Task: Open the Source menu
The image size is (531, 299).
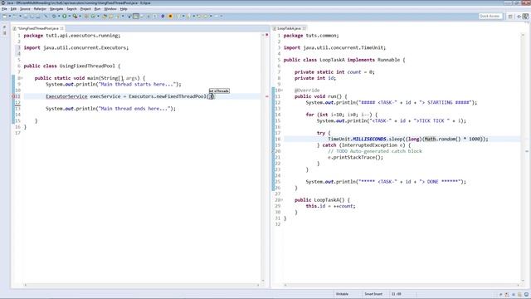Action: pos(25,9)
